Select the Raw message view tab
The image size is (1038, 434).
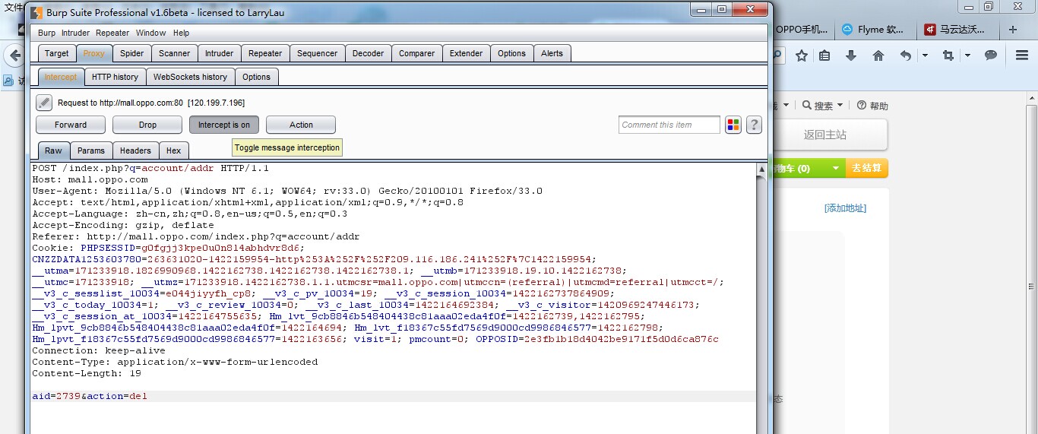(x=53, y=150)
